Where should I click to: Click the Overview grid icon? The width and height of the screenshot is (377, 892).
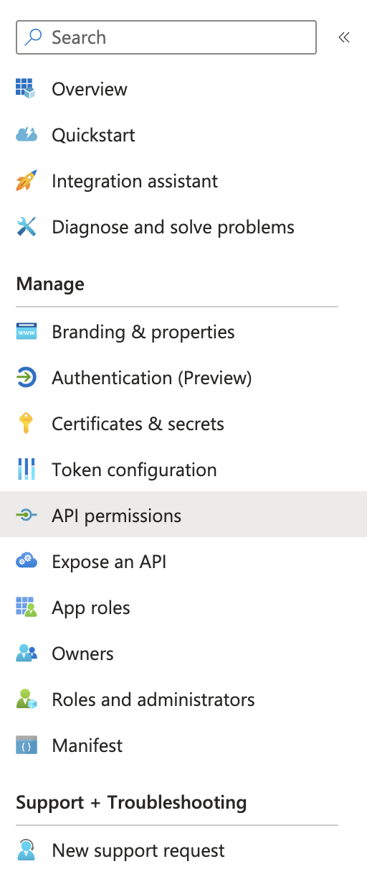(26, 89)
